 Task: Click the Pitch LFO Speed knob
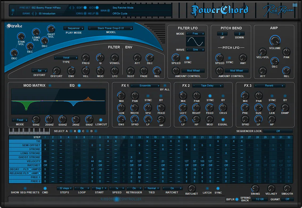click(x=219, y=58)
